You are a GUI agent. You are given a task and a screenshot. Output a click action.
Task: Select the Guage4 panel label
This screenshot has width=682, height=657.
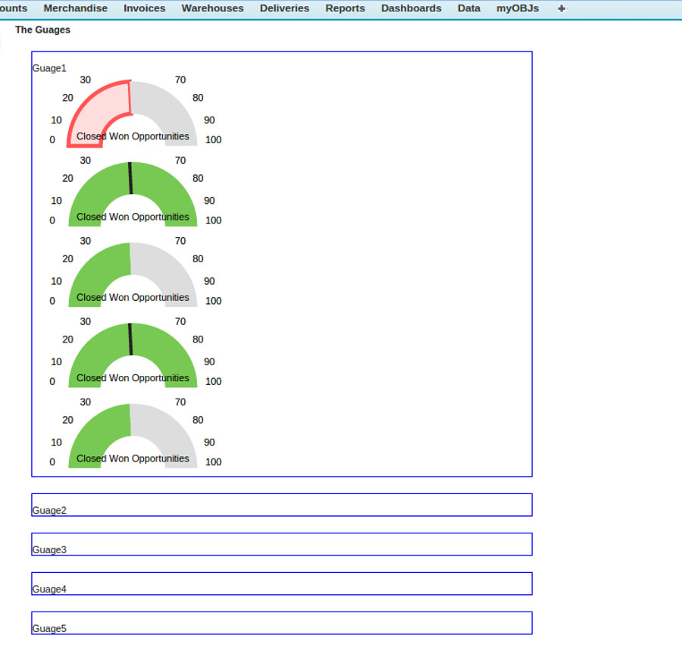[49, 589]
